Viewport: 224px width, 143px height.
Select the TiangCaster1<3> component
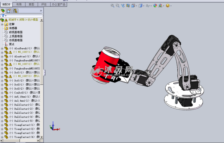25,133
